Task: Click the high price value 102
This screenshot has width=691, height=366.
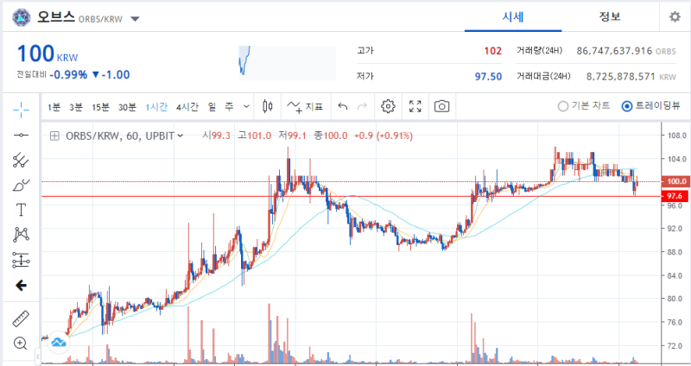Action: click(492, 51)
